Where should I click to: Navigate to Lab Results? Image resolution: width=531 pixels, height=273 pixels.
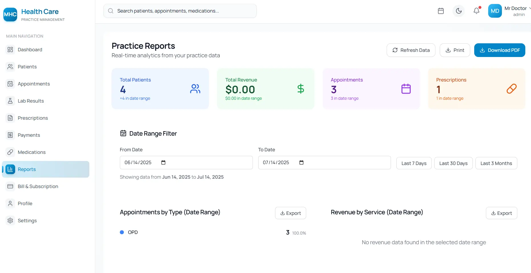[x=46, y=101]
